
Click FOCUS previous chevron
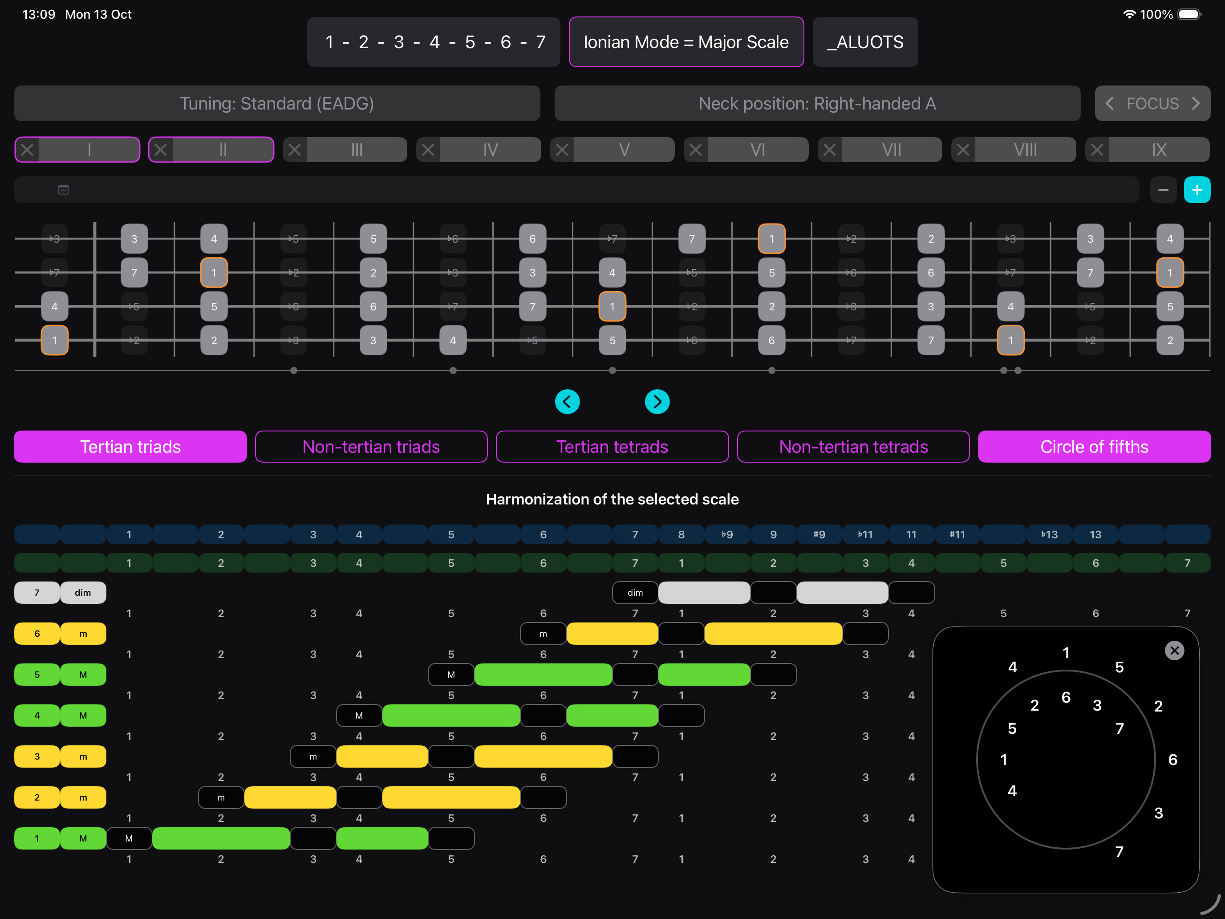pyautogui.click(x=1110, y=104)
